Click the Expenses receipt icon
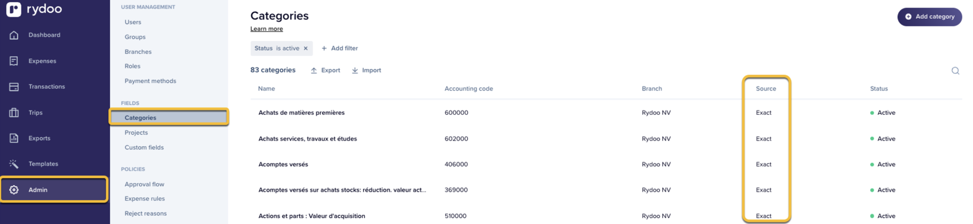The image size is (973, 224). click(x=14, y=61)
